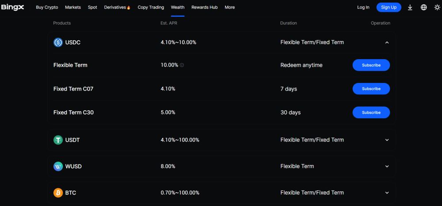Click the WUSD coin icon

pos(58,166)
